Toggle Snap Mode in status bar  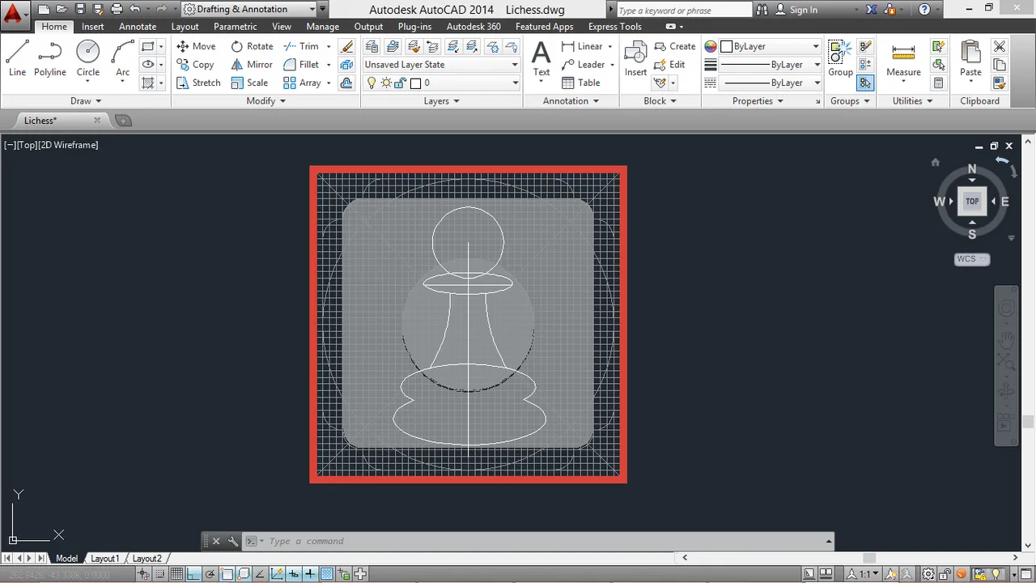(x=159, y=574)
